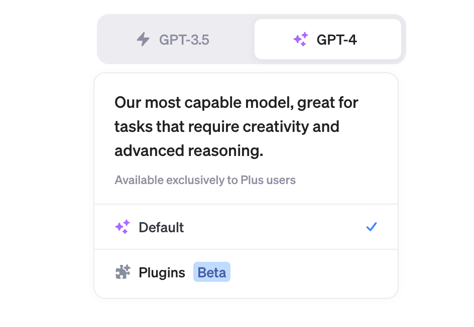This screenshot has height=327, width=474.
Task: Click the Beta badge next to Plugins
Action: click(212, 272)
